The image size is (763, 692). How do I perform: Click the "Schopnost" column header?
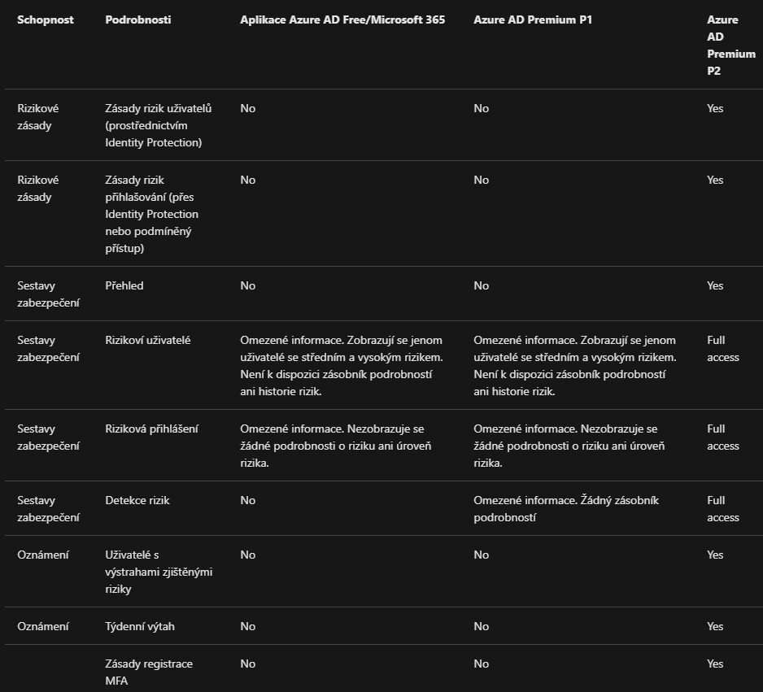[46, 20]
